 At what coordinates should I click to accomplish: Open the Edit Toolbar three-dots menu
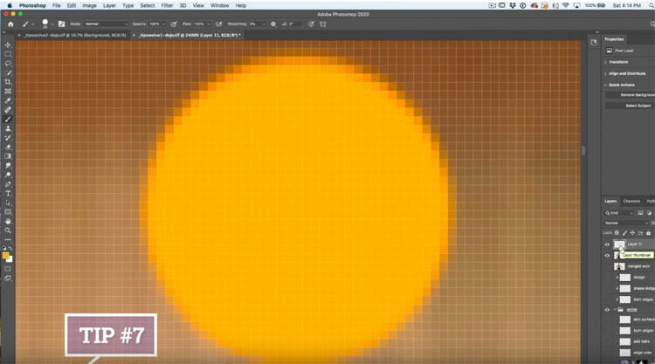pyautogui.click(x=8, y=239)
